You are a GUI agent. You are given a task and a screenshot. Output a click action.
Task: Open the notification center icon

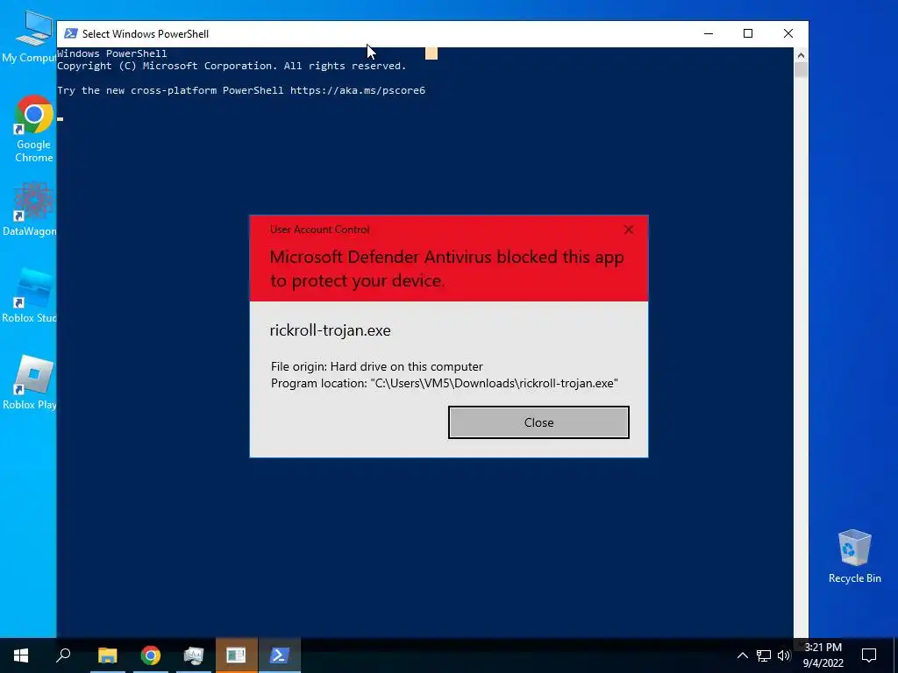coord(869,655)
